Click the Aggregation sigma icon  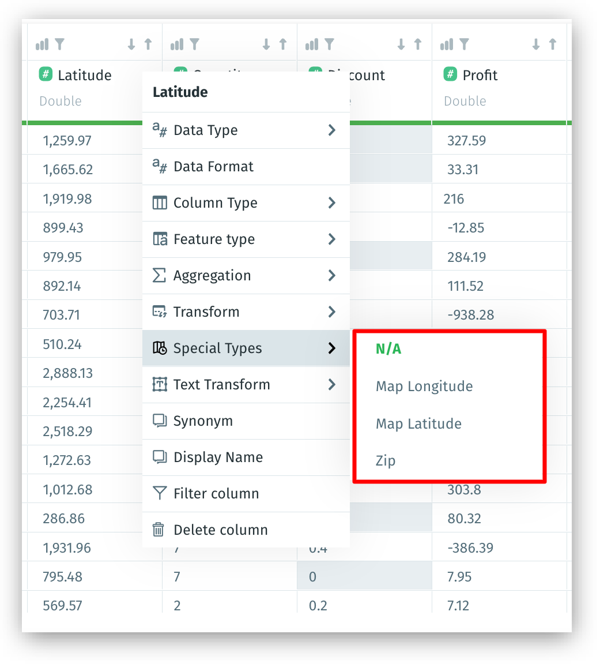159,276
